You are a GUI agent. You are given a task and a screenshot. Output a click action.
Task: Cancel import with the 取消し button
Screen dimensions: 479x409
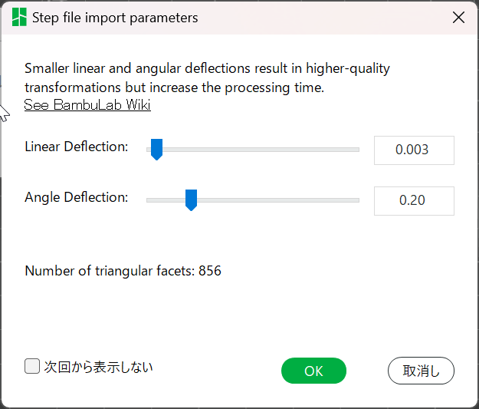pos(421,371)
